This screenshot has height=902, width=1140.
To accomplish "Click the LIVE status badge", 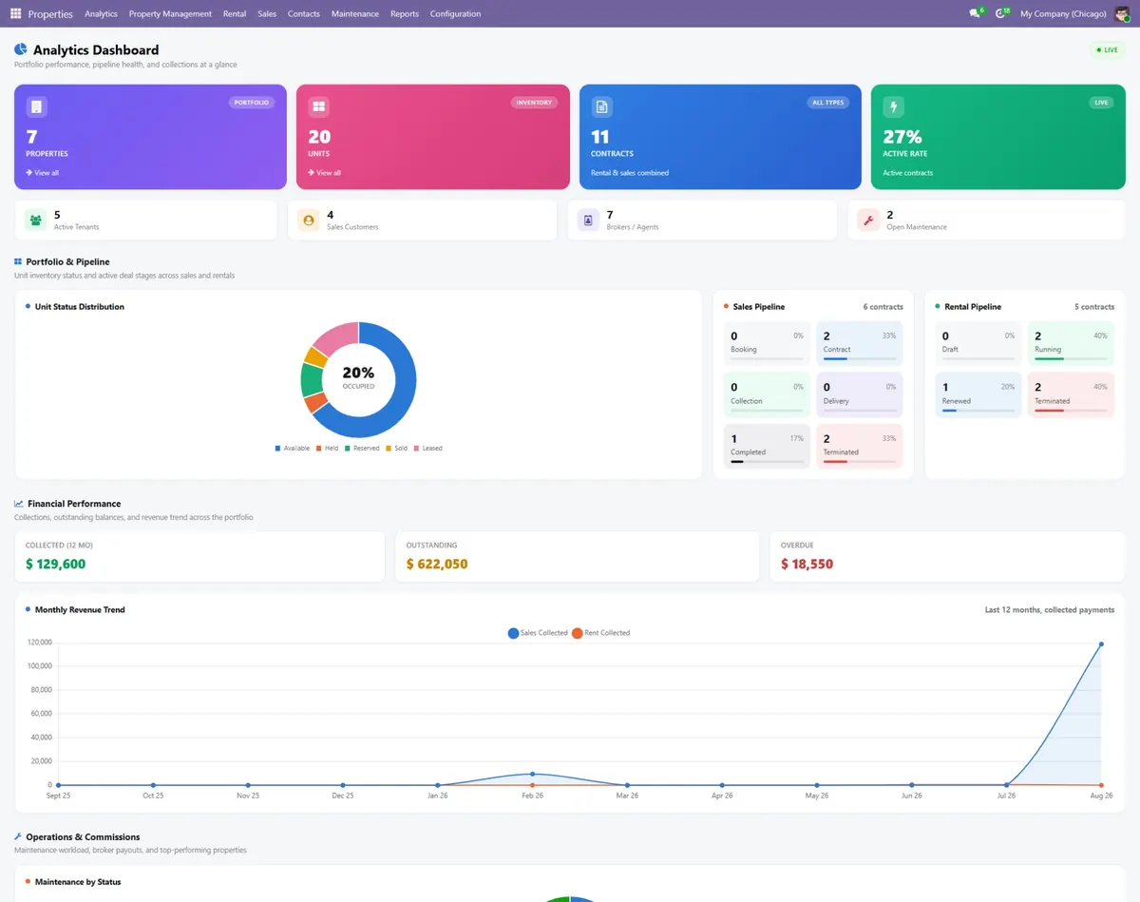I will click(x=1107, y=49).
